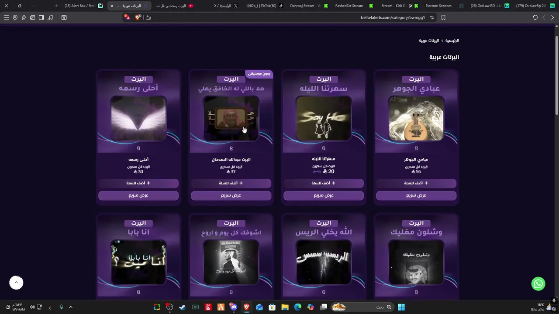
Task: Add سهرتنا الليله alert to cart
Action: click(324, 183)
